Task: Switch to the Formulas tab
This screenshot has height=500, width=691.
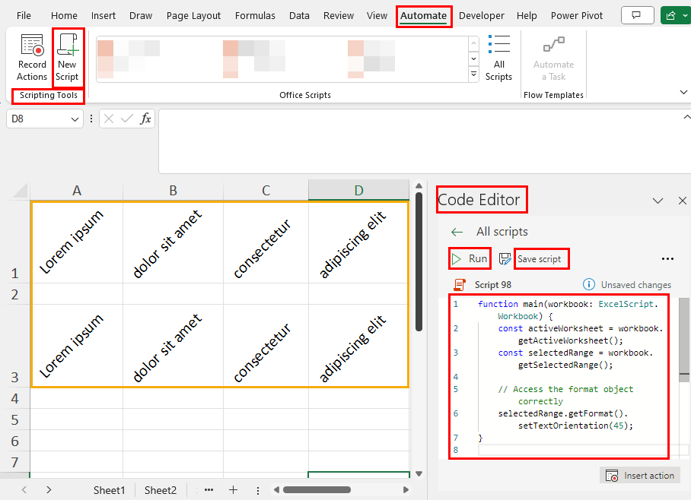Action: click(x=255, y=16)
